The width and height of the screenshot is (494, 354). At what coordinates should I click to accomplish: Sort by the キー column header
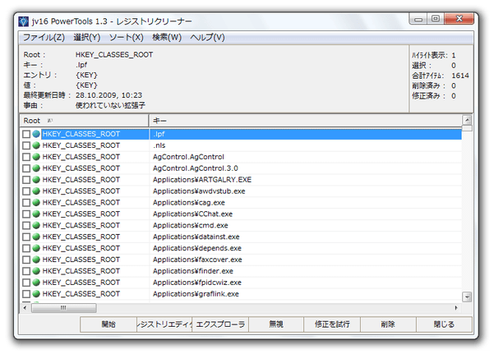click(x=305, y=121)
